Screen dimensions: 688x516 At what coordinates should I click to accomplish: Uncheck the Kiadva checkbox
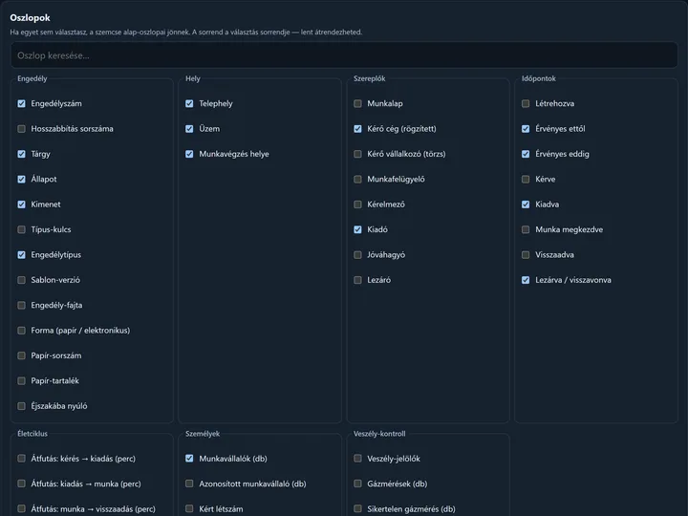(526, 204)
